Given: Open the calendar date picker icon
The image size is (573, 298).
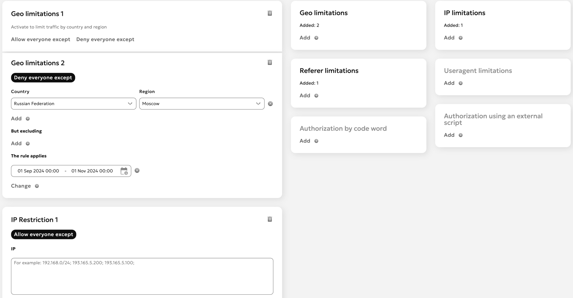Looking at the screenshot, I should pos(124,171).
